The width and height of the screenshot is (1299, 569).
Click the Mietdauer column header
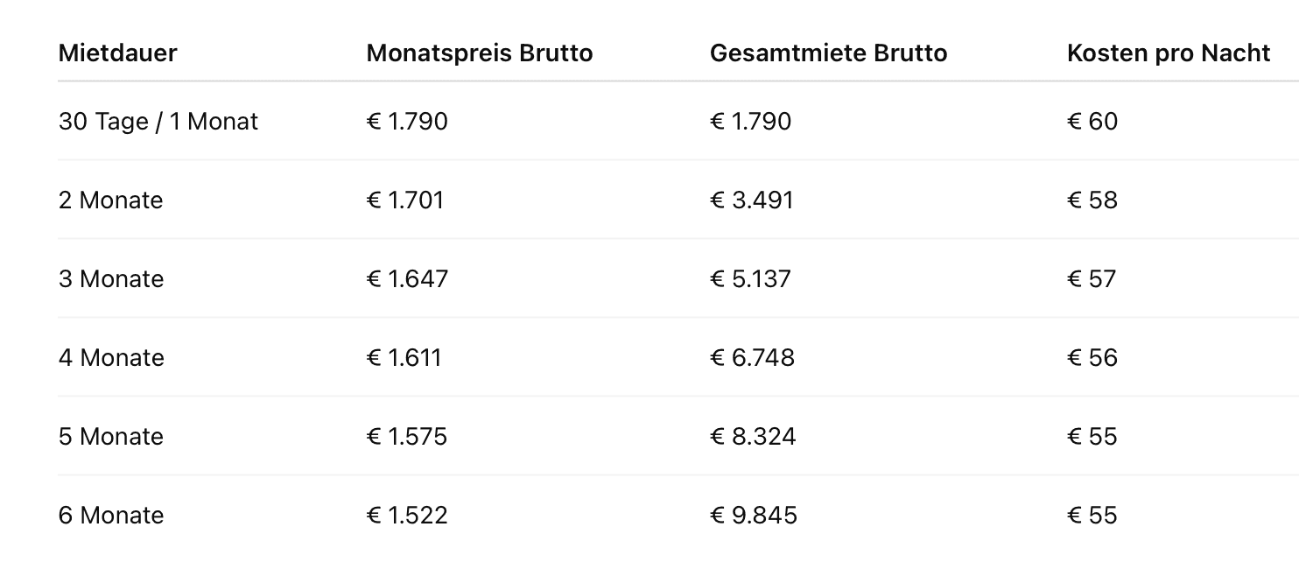(x=117, y=53)
